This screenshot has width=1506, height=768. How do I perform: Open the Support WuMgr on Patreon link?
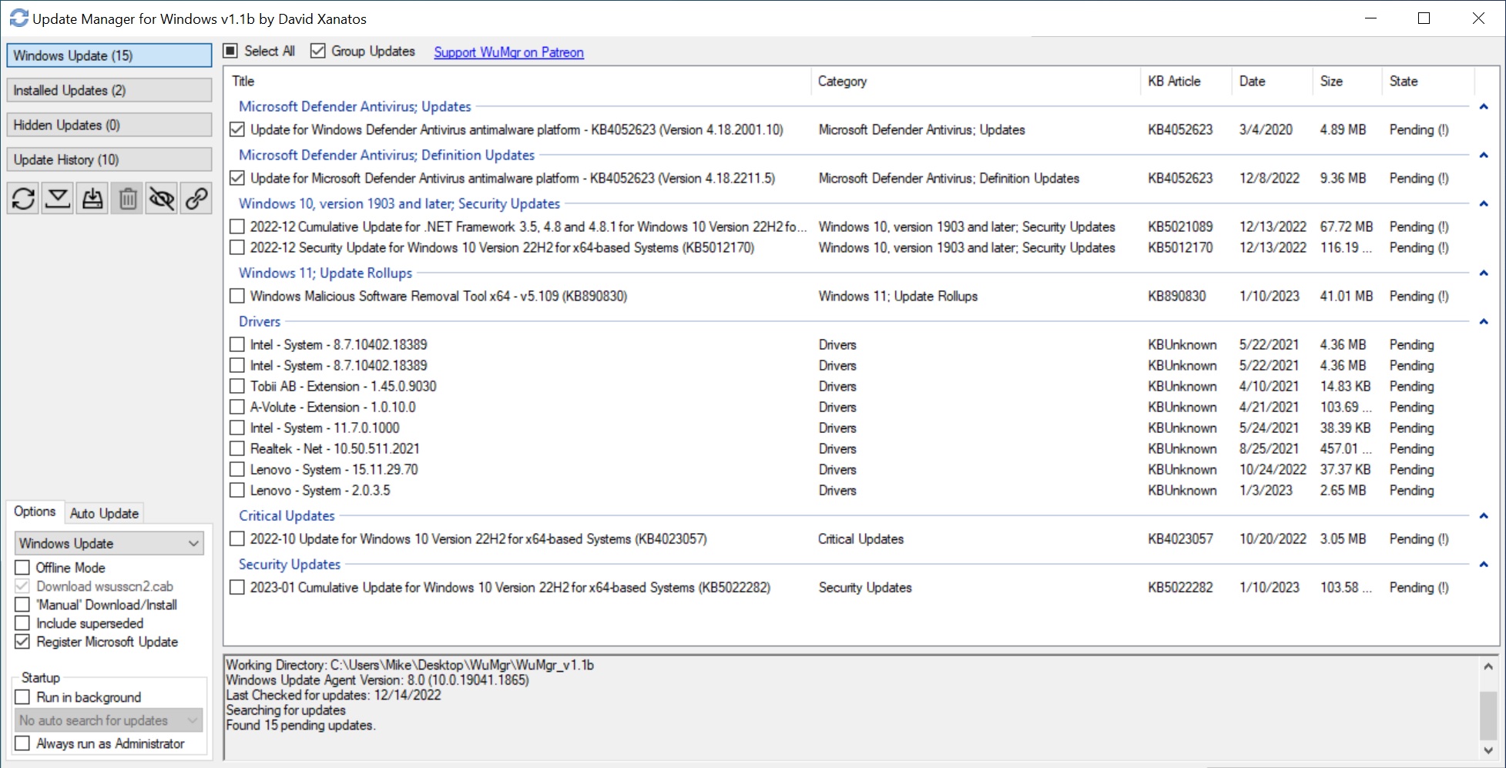click(x=508, y=52)
